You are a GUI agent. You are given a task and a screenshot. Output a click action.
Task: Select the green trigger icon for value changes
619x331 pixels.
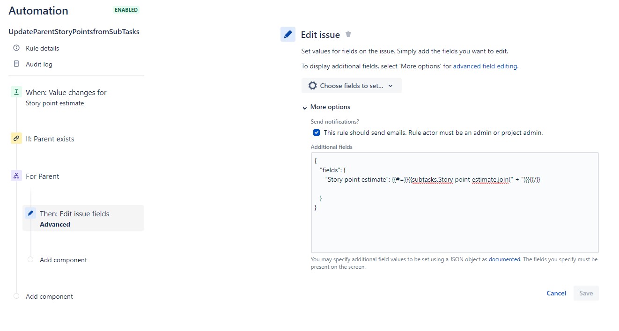click(x=16, y=92)
